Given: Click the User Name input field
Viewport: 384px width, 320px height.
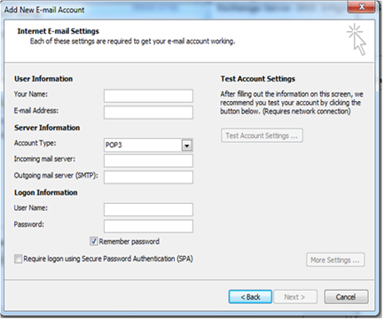Looking at the screenshot, I should [x=148, y=209].
